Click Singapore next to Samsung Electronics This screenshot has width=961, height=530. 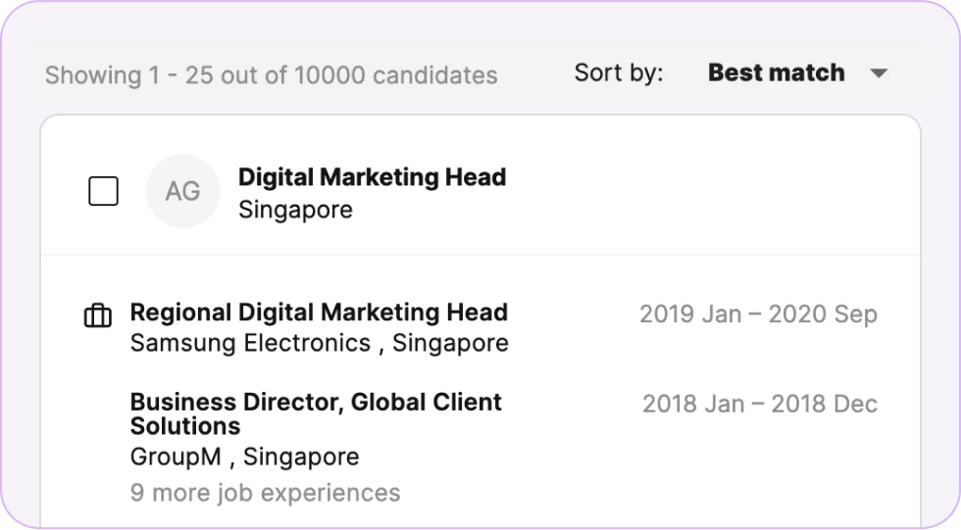point(450,343)
